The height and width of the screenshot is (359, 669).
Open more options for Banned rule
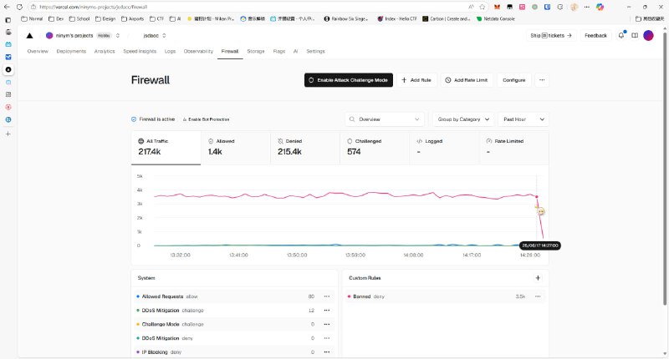[538, 296]
